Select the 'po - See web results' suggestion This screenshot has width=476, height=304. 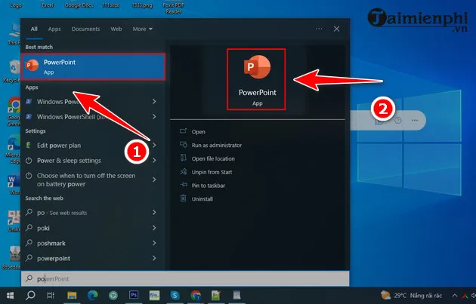(x=62, y=213)
